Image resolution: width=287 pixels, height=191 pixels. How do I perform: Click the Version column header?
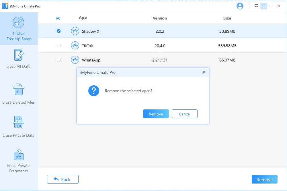(160, 18)
